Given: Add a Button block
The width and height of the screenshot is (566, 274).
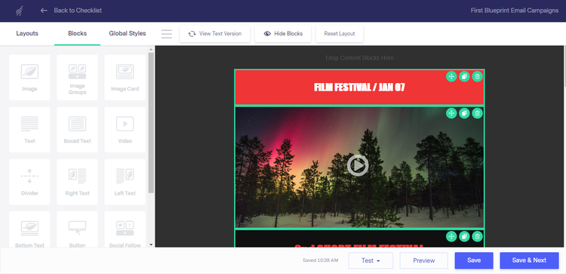Looking at the screenshot, I should coord(77,229).
